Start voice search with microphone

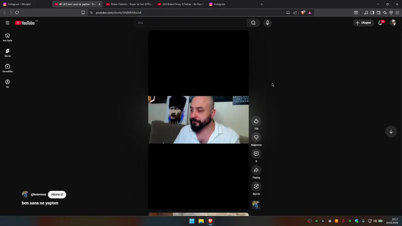(x=268, y=23)
